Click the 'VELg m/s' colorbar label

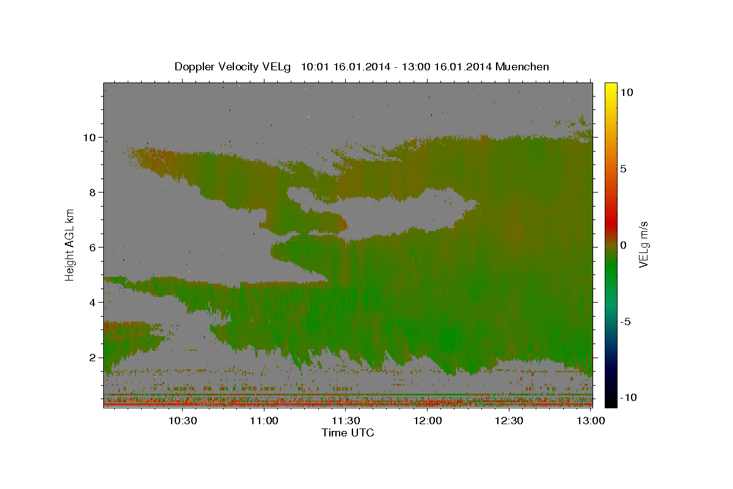(x=643, y=244)
